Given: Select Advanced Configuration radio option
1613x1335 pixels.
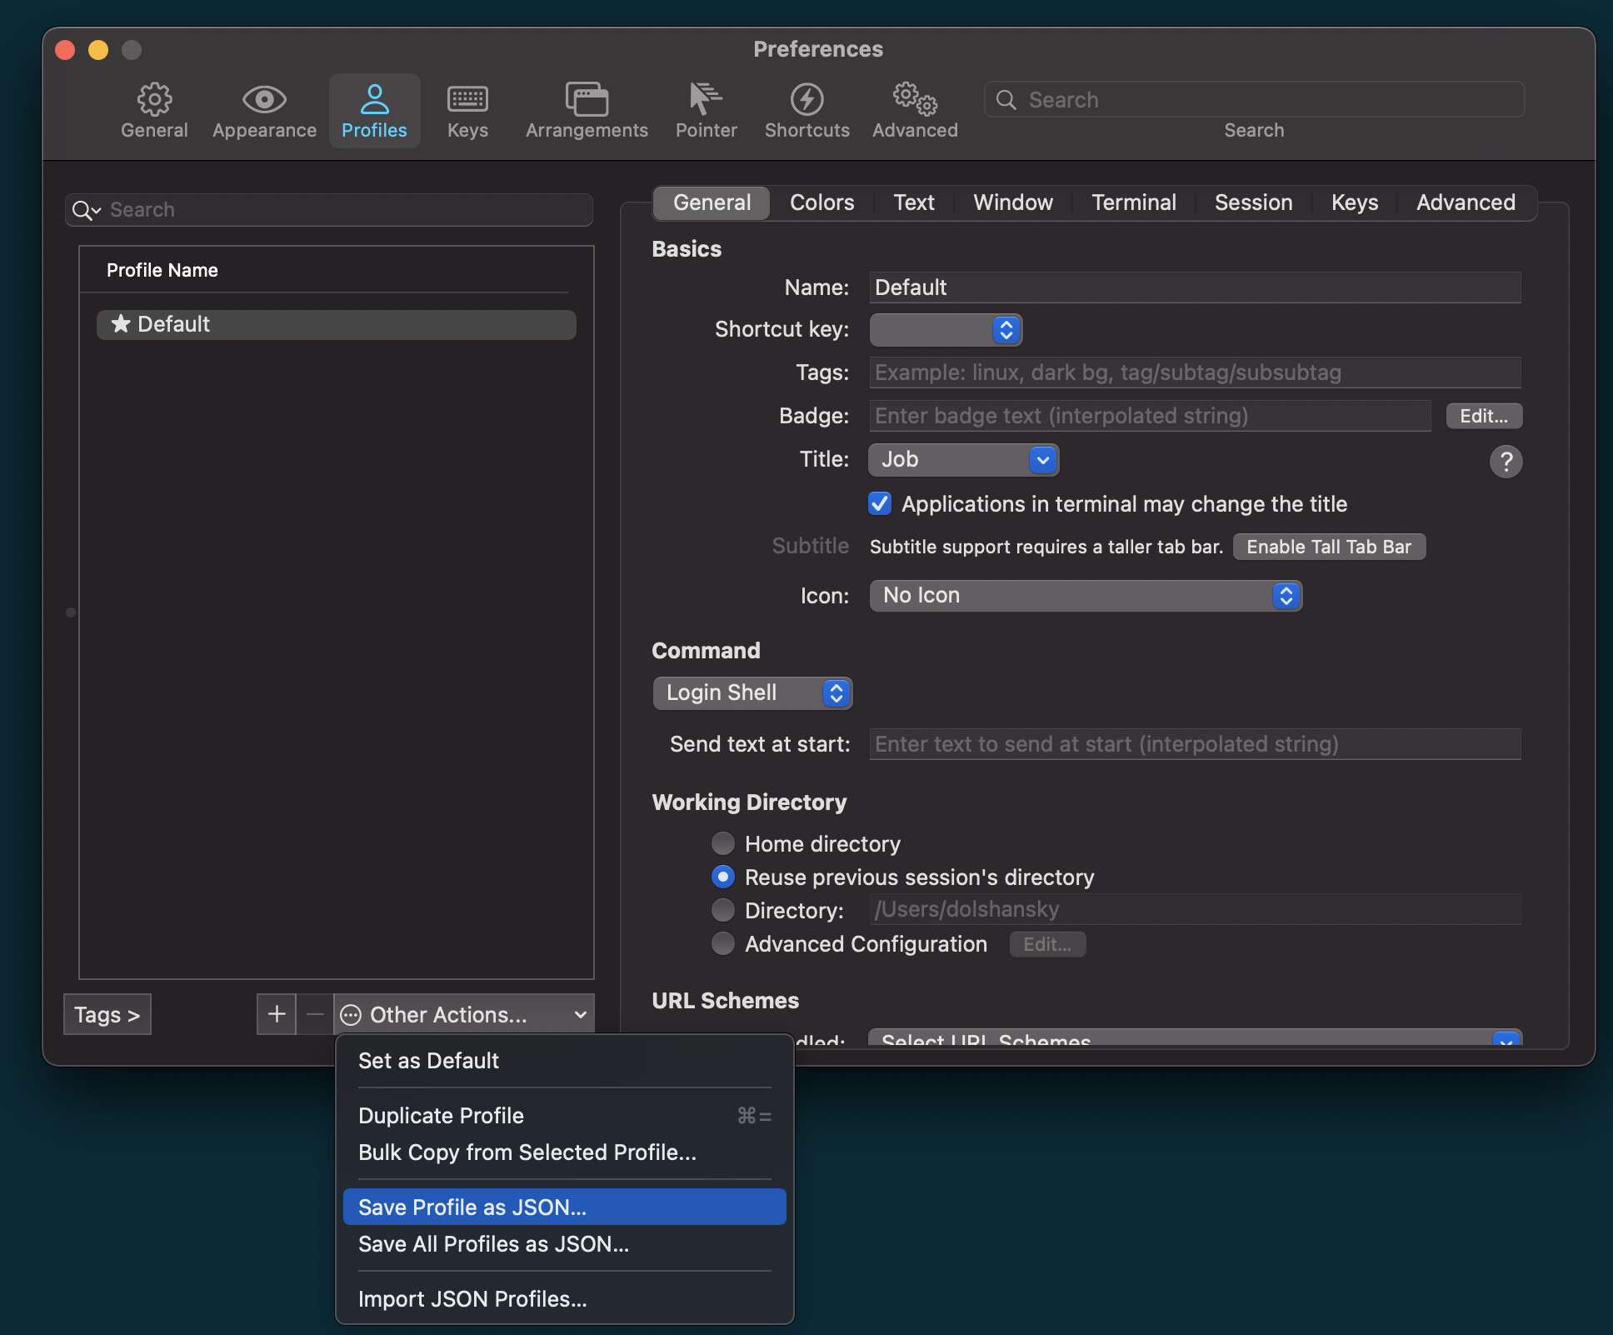Looking at the screenshot, I should tap(723, 943).
